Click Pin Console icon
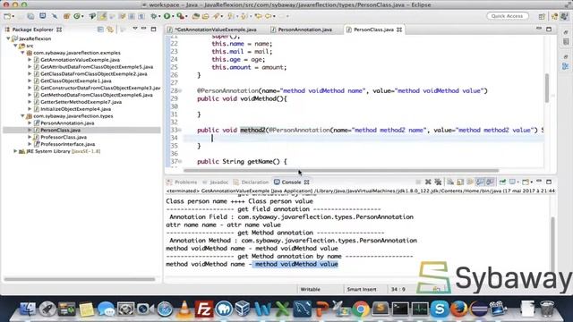Screen dimensions: 573x322 [502, 182]
